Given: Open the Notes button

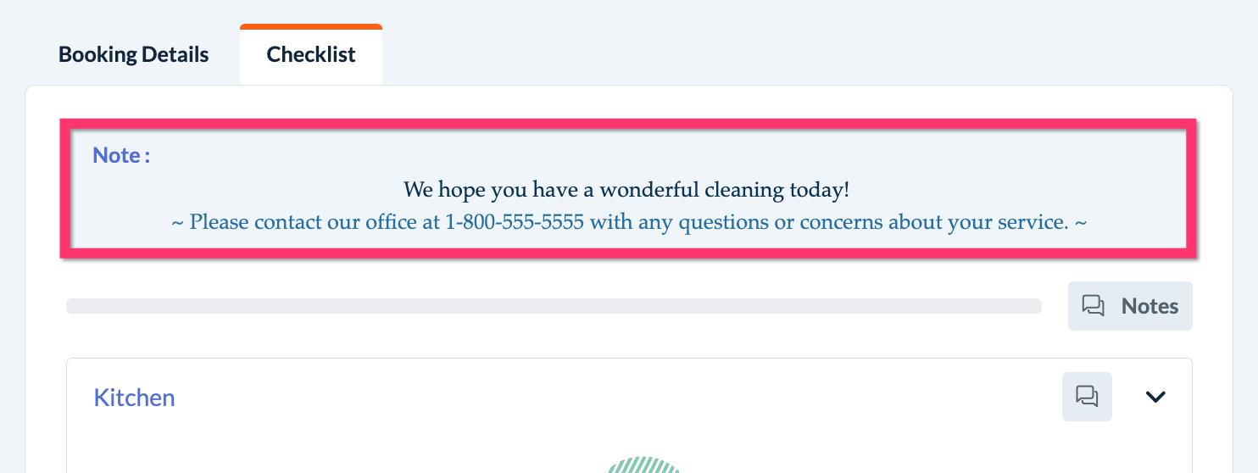Looking at the screenshot, I should coord(1129,306).
